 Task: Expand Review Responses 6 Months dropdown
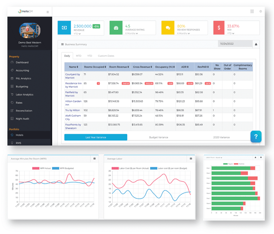pyautogui.click(x=183, y=33)
